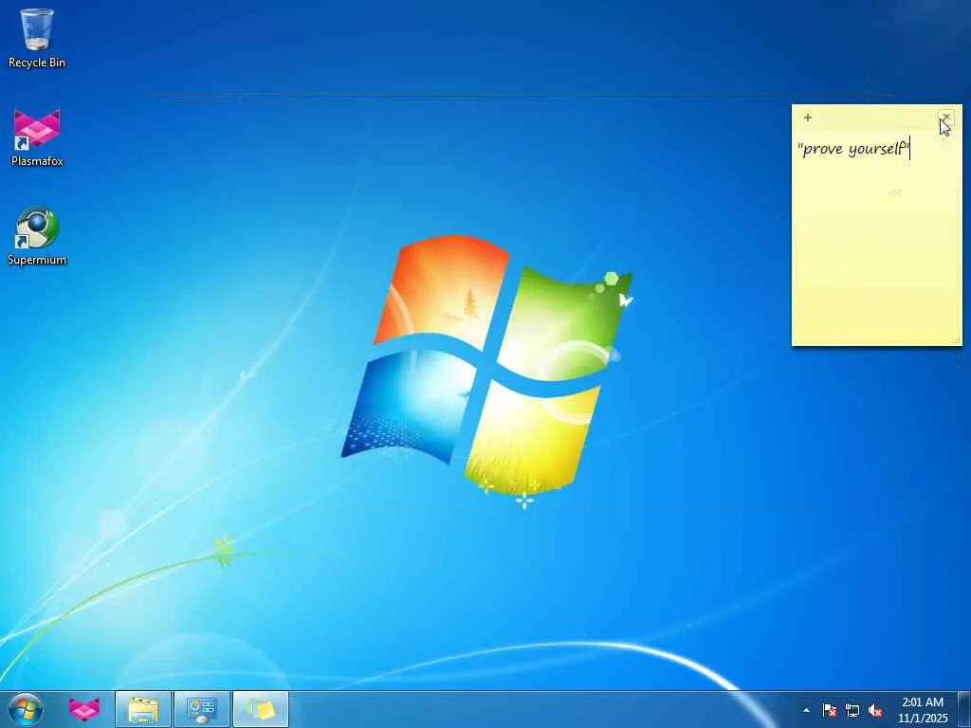The height and width of the screenshot is (728, 971).
Task: Select the Supermium desktop shortcut
Action: coord(37,236)
